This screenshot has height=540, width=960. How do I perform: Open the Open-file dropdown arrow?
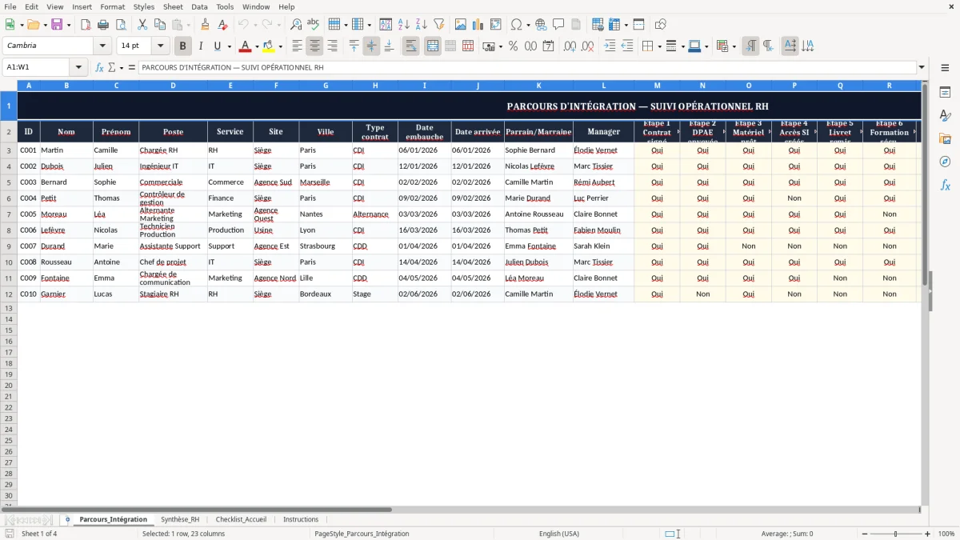tap(44, 25)
